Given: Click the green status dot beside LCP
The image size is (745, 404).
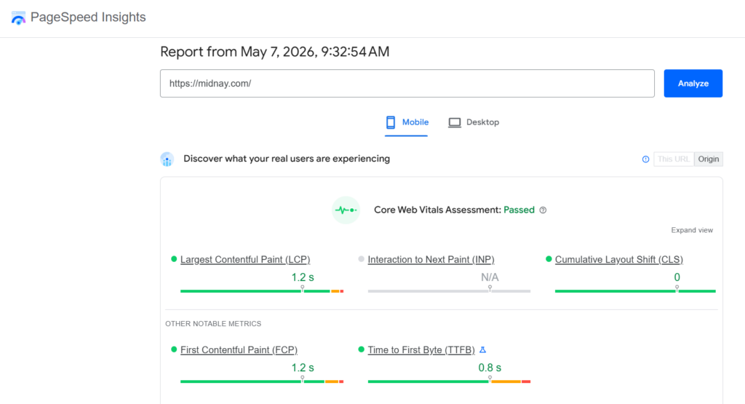Looking at the screenshot, I should click(174, 259).
